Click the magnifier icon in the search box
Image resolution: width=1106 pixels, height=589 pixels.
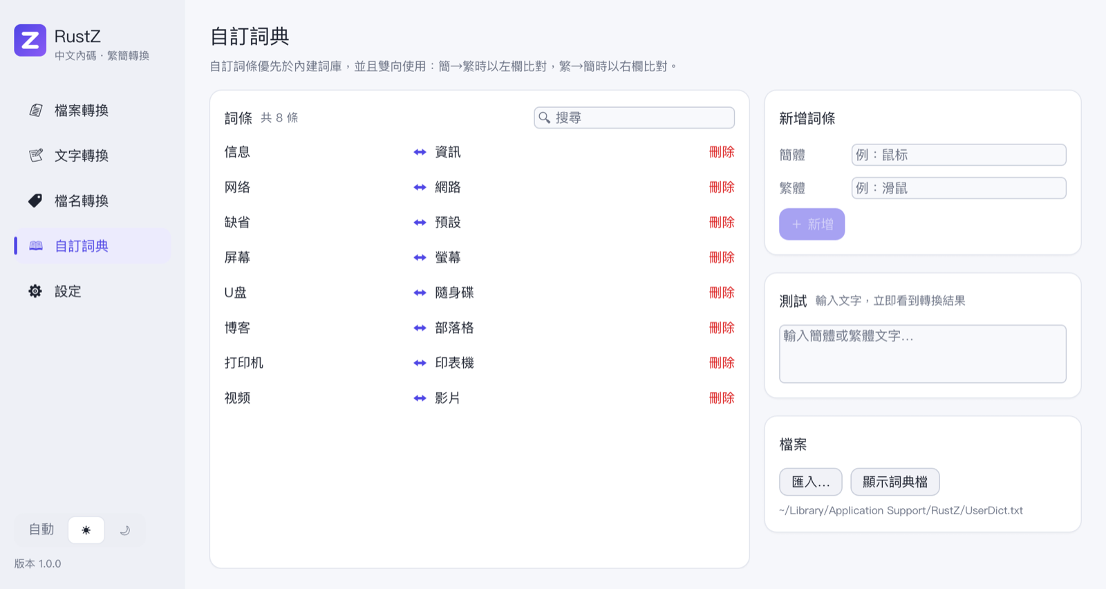[545, 118]
